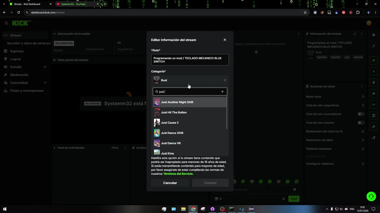Choose Just Cause 2 from results
The image size is (380, 213).
point(190,122)
